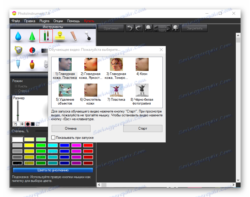The height and width of the screenshot is (197, 250).
Task: Click the Закрепить button
Action: point(195,28)
